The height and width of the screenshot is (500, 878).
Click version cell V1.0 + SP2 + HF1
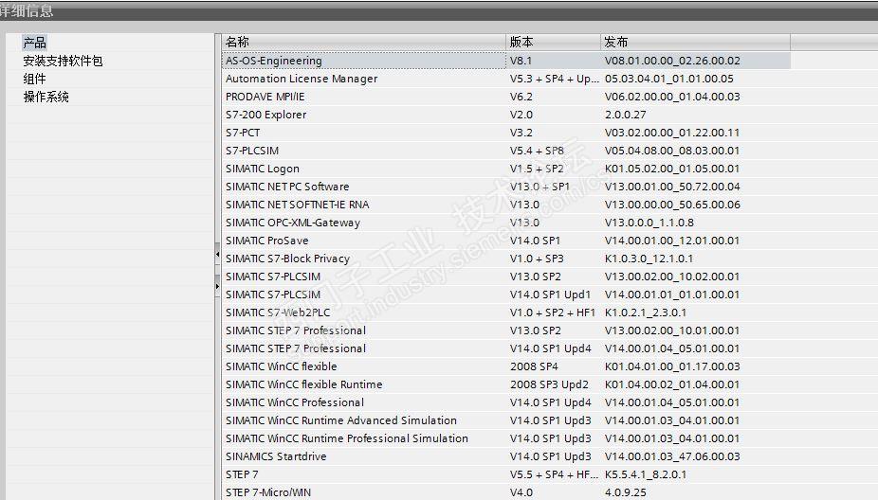[552, 312]
